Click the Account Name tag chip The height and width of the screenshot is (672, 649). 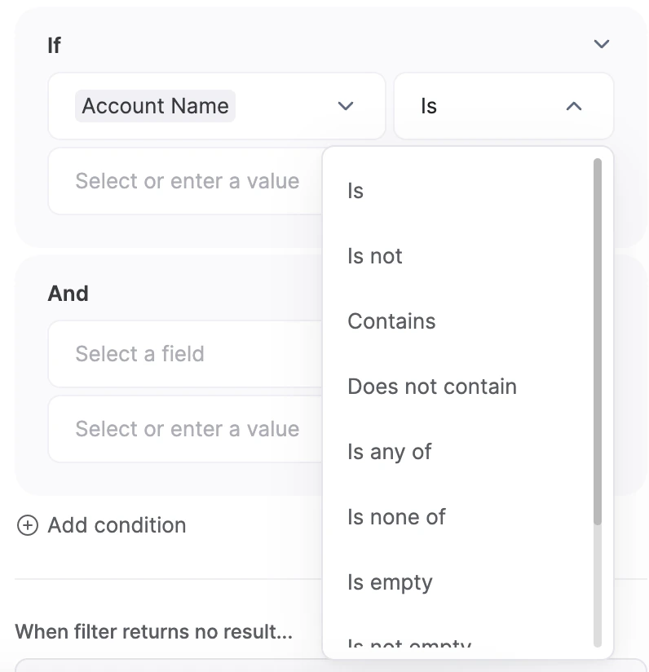click(x=155, y=106)
